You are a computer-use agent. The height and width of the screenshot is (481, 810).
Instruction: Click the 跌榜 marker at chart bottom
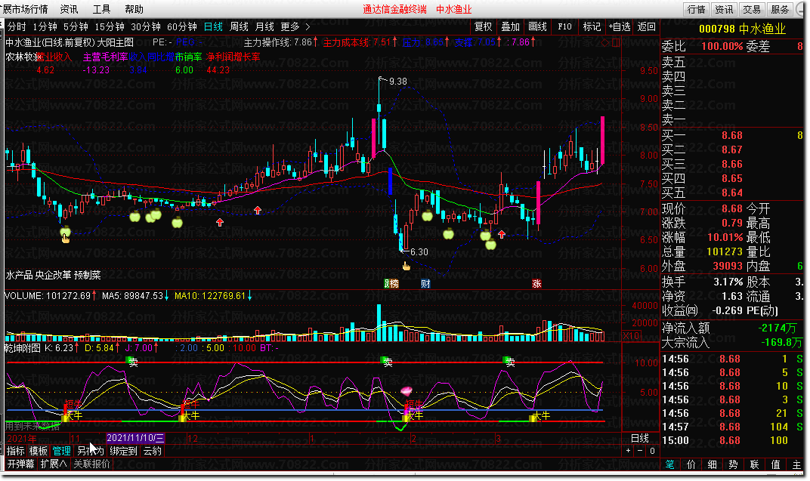[x=391, y=283]
